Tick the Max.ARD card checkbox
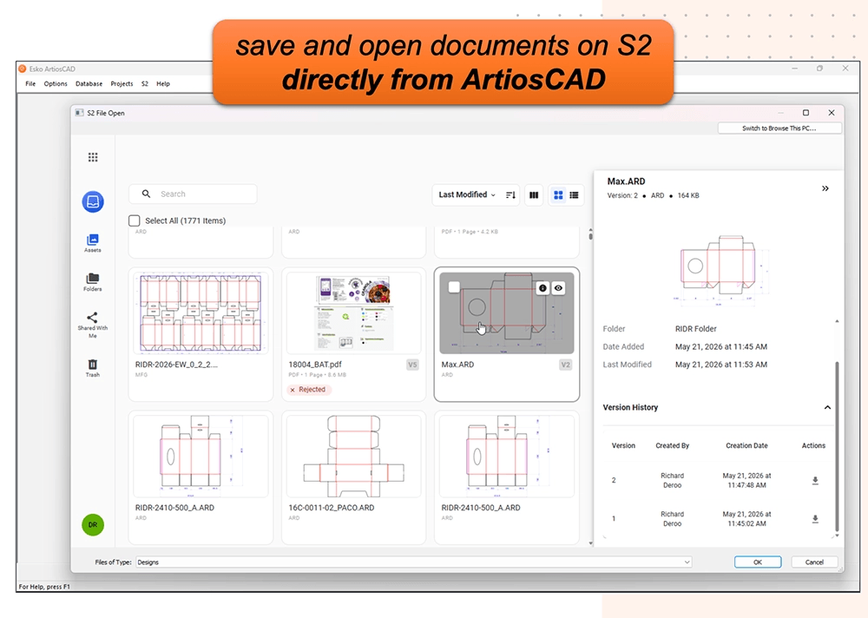 [454, 286]
